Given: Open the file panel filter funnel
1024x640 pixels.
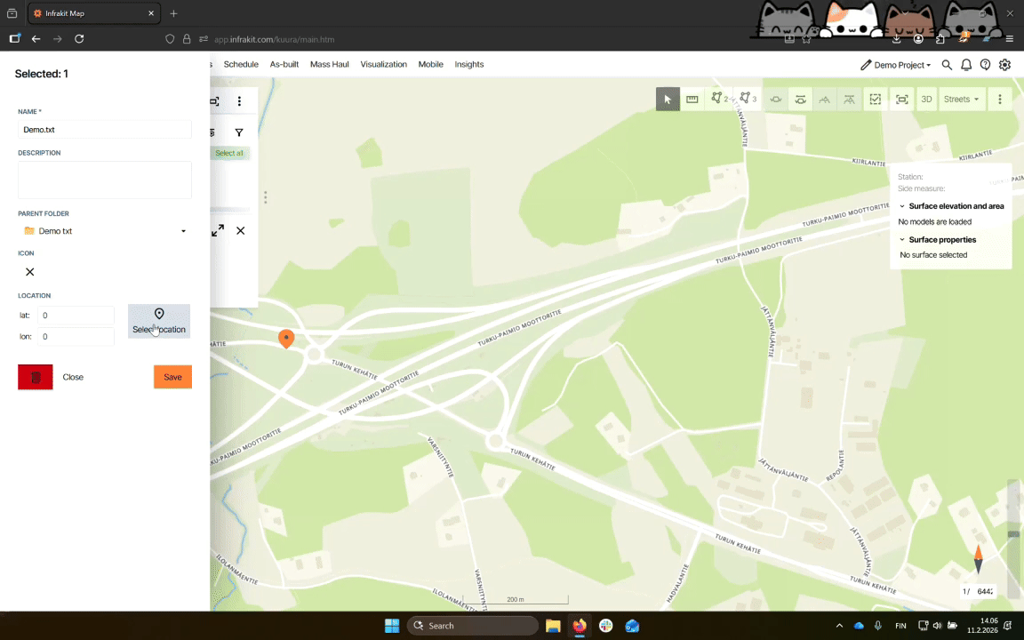Looking at the screenshot, I should tap(239, 132).
